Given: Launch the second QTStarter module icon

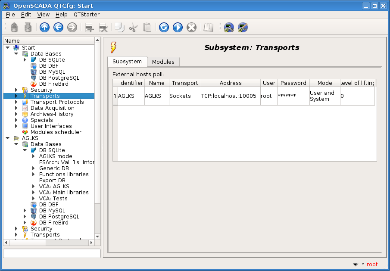Looking at the screenshot, I should tap(243, 27).
